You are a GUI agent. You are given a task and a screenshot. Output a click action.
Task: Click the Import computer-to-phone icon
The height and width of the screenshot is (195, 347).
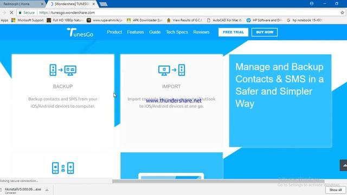[171, 70]
